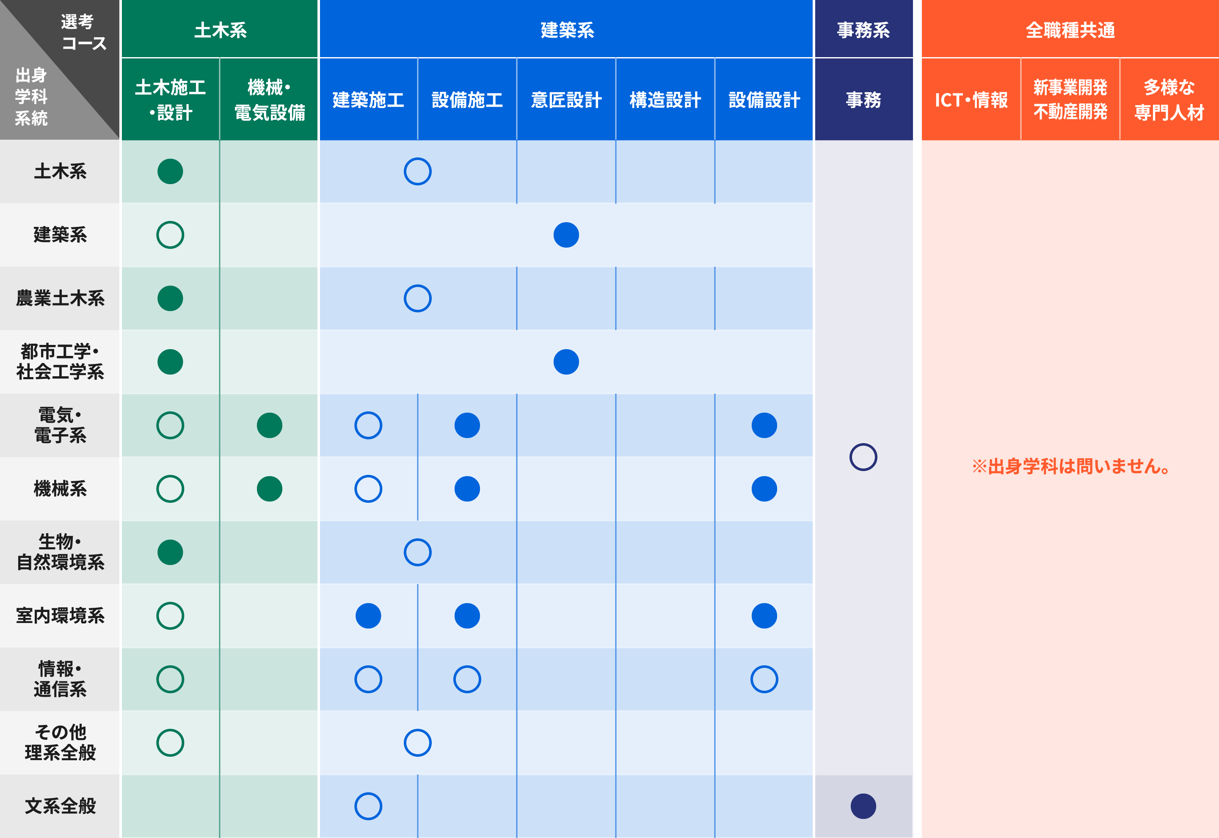Click the 意匠設計 column header
The height and width of the screenshot is (838, 1219).
[566, 100]
